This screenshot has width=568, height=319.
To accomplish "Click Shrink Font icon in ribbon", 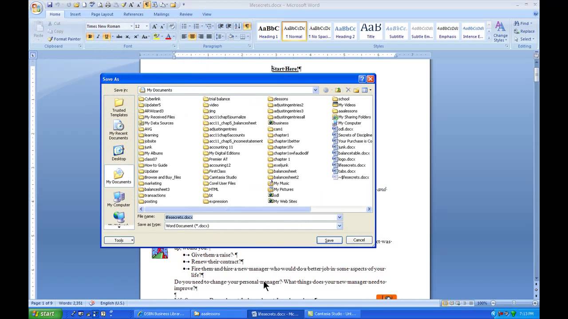I will [x=162, y=26].
